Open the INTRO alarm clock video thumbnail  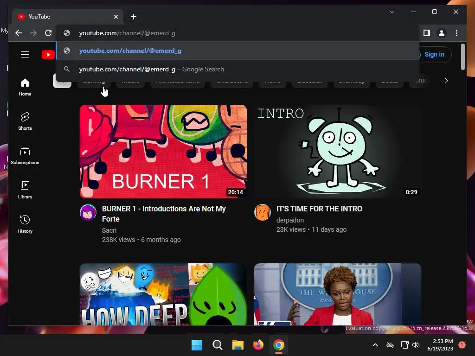pyautogui.click(x=338, y=152)
